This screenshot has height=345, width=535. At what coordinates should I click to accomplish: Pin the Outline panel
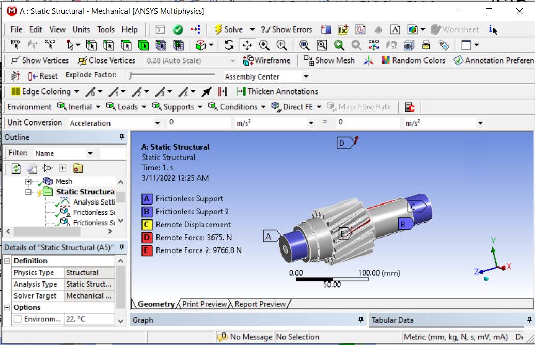click(122, 137)
